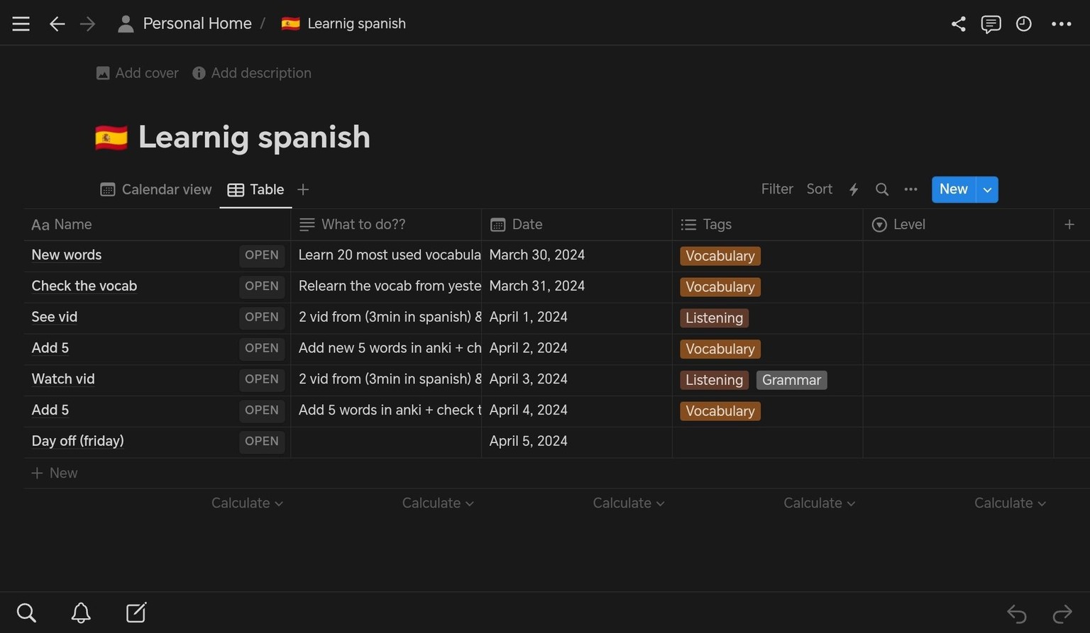Viewport: 1090px width, 633px height.
Task: Click Add cover
Action: (x=137, y=73)
